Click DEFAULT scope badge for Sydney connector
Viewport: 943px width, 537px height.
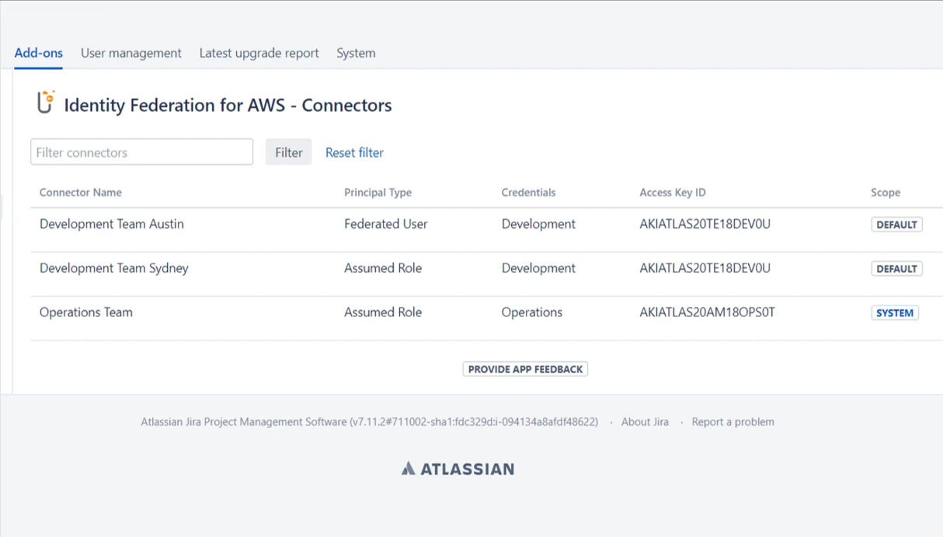pos(896,269)
